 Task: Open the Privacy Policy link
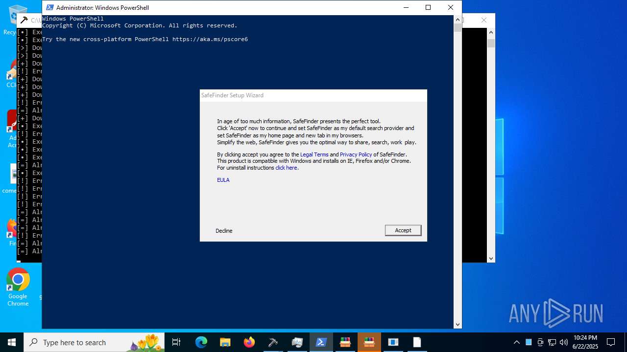[356, 154]
